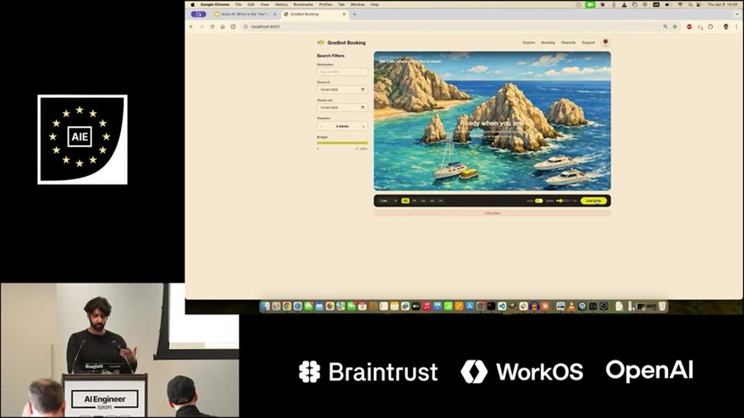The height and width of the screenshot is (418, 744).
Task: Click the Check-in date field
Action: coord(342,90)
